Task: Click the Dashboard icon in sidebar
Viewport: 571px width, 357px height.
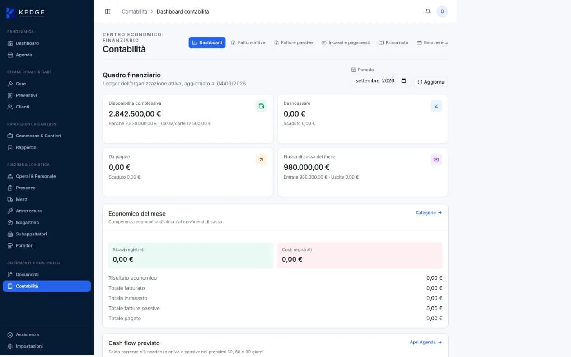Action: [10, 43]
